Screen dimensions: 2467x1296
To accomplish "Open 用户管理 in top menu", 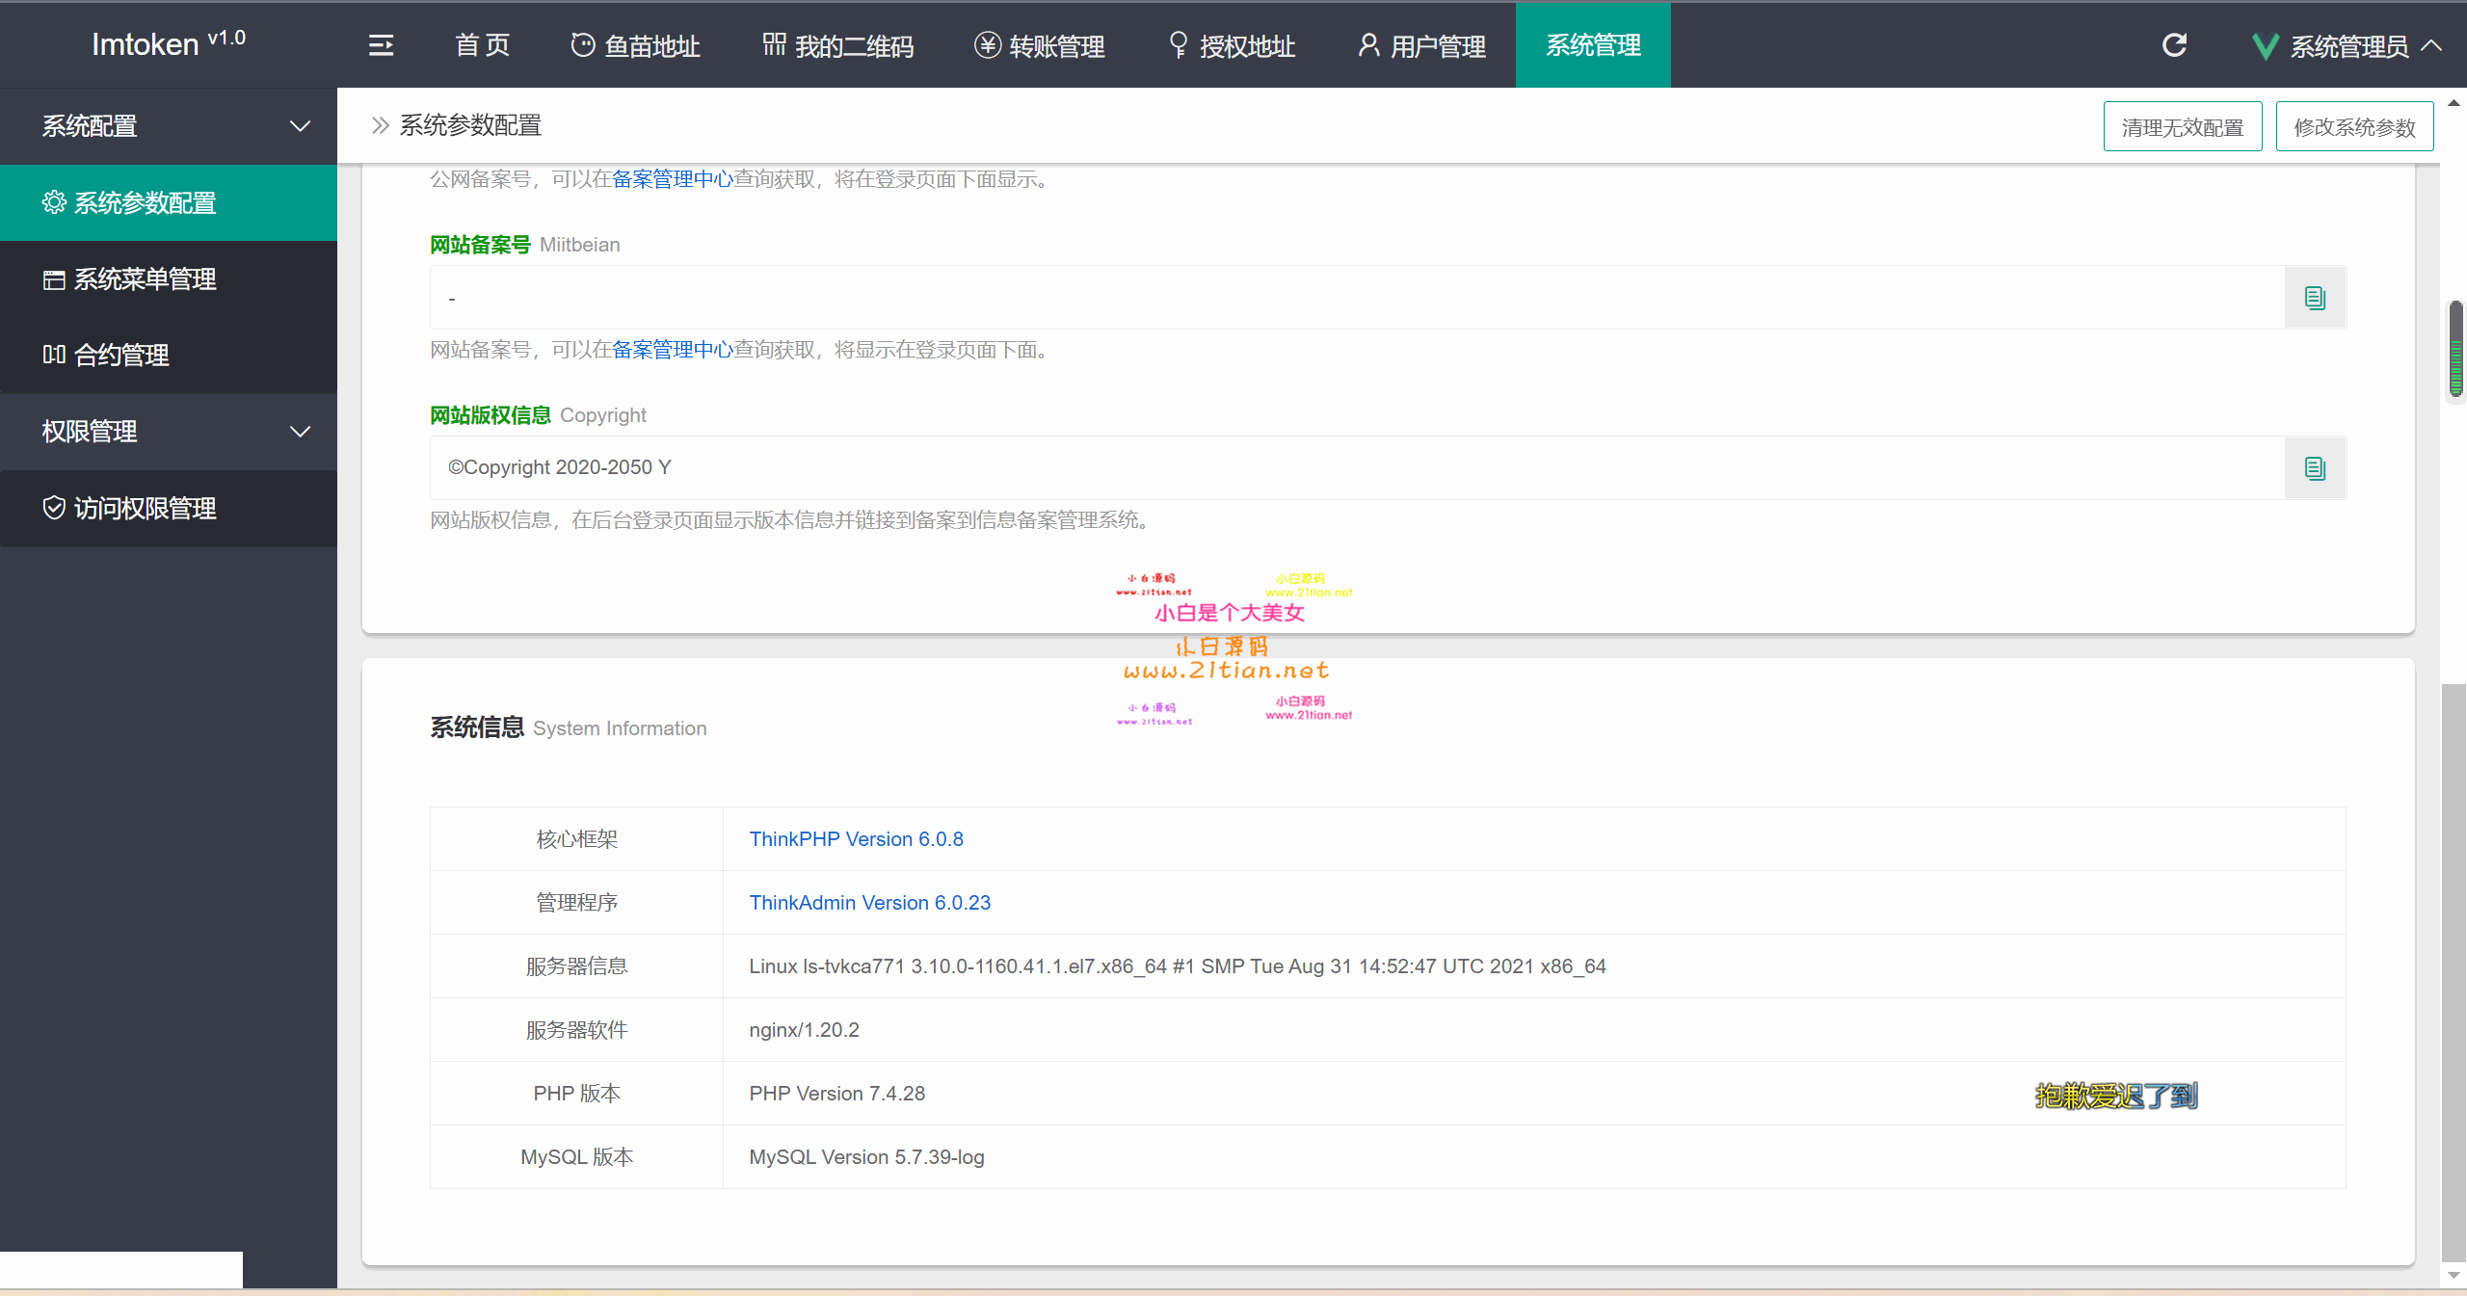I will [x=1421, y=45].
